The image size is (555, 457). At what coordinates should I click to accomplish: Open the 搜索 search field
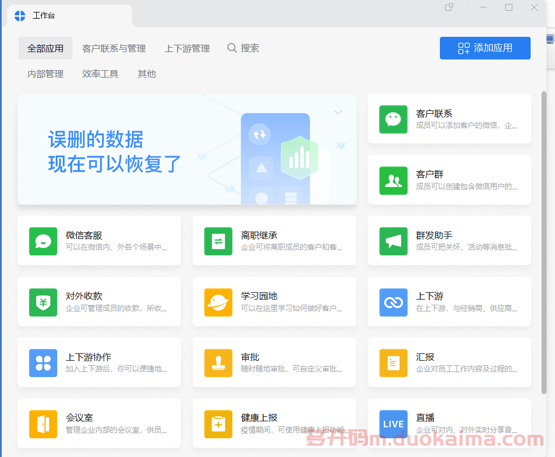click(x=243, y=48)
